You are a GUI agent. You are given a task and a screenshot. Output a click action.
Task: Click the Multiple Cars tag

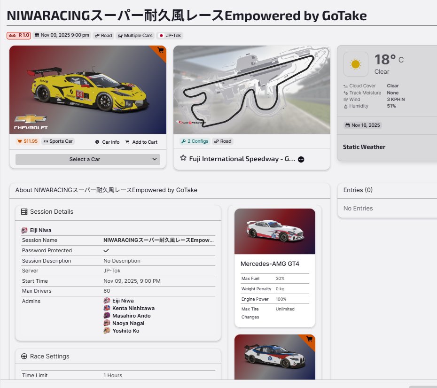tap(135, 36)
